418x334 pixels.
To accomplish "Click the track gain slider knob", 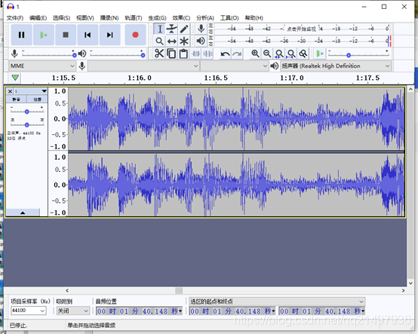I will point(26,112).
